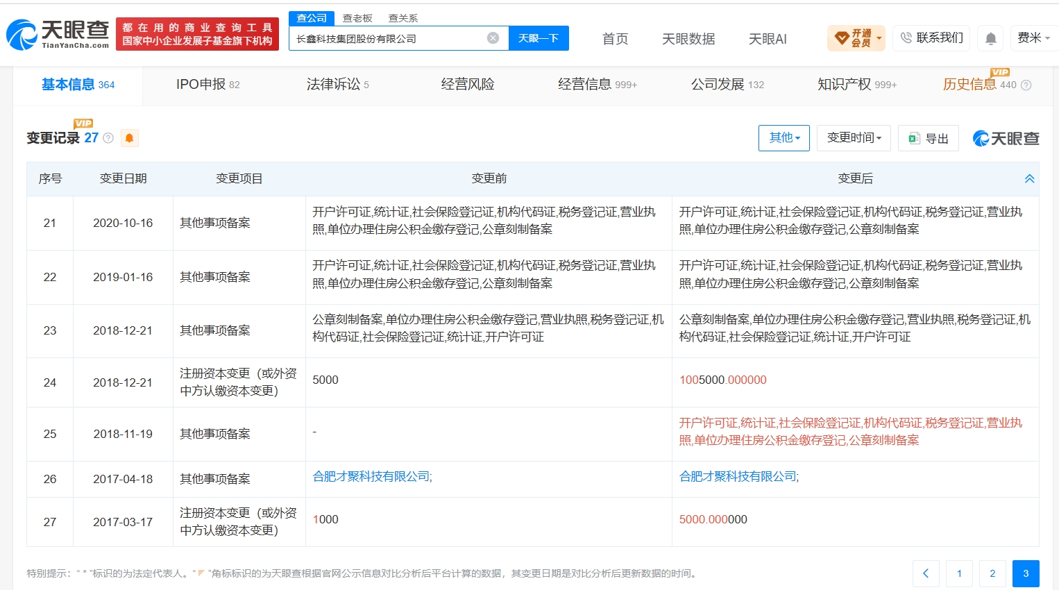Open 合肥才聚科技有限公司 link in 变更后 column
Image resolution: width=1059 pixels, height=590 pixels.
click(x=738, y=477)
